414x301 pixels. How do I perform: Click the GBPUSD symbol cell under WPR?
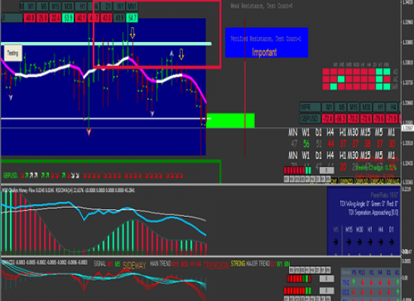click(x=310, y=119)
